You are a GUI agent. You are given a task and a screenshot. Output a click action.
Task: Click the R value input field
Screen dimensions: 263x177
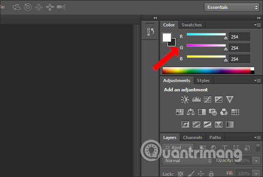click(239, 37)
